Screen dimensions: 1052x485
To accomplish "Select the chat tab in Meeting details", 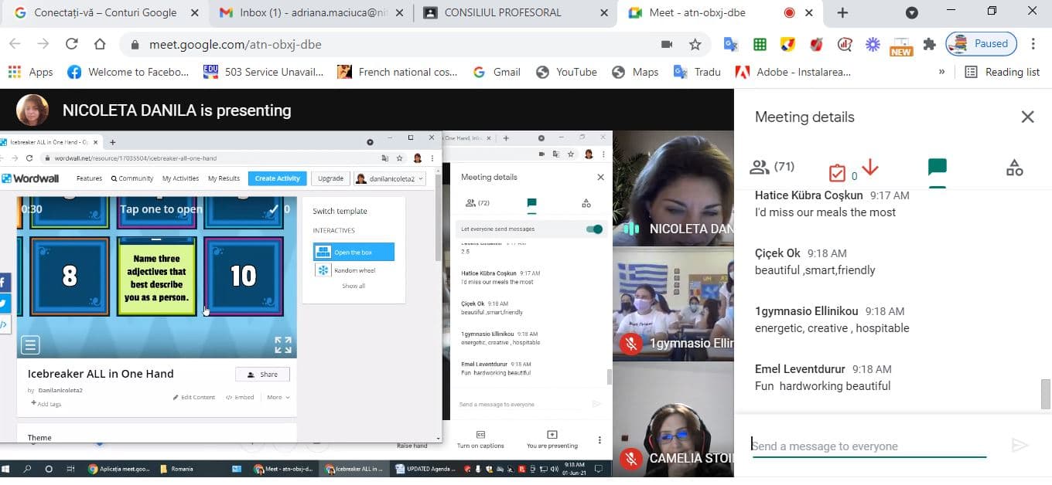I will coord(938,168).
